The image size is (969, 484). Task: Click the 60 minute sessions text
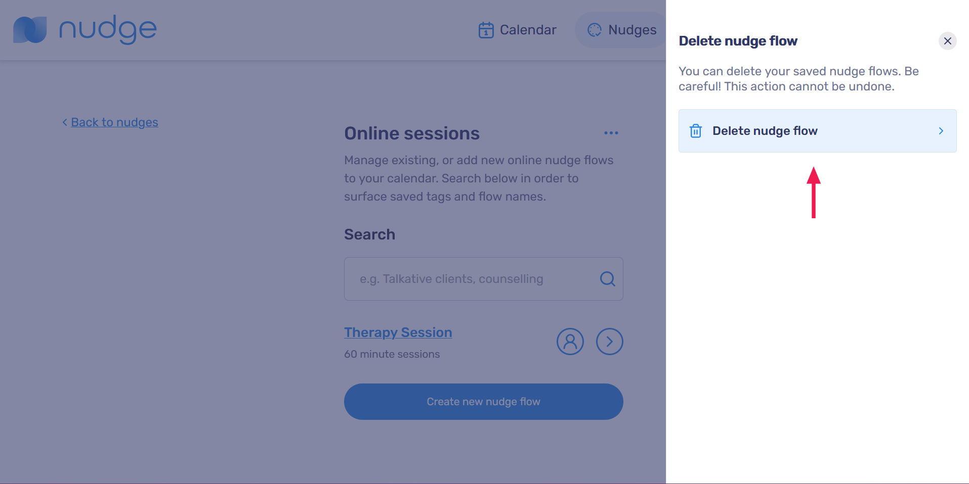[392, 354]
